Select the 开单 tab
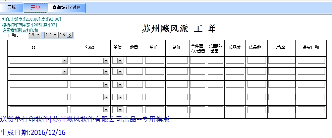 pos(35,8)
